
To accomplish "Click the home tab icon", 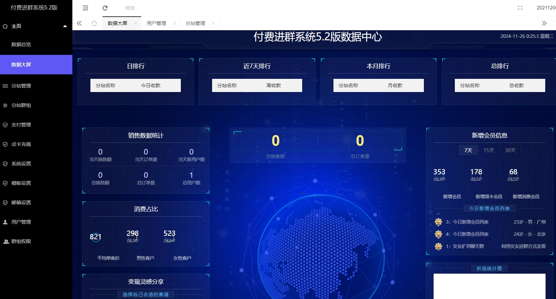I will 94,23.
